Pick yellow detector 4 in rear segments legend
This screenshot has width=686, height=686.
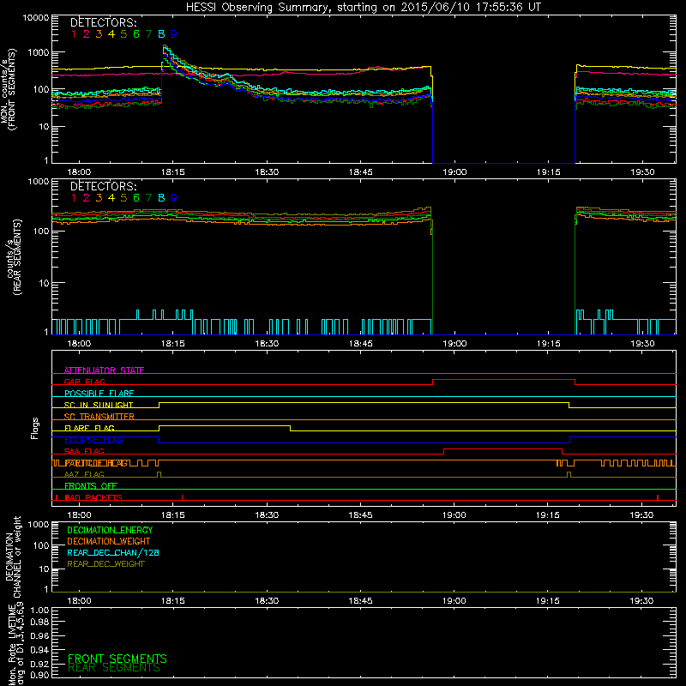click(x=111, y=198)
